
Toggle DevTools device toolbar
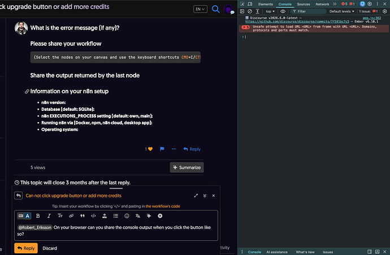250,4
